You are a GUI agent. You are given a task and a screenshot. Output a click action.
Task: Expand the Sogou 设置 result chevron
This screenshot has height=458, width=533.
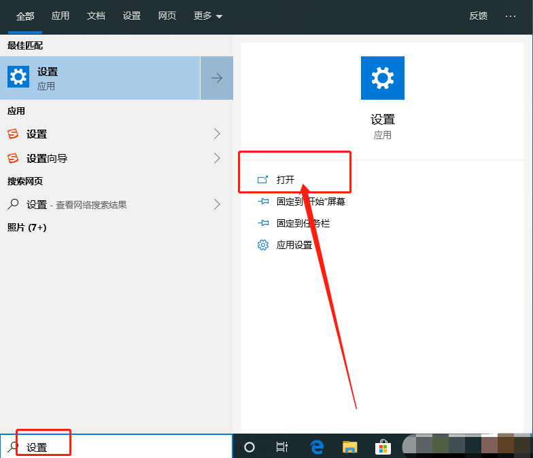(217, 134)
